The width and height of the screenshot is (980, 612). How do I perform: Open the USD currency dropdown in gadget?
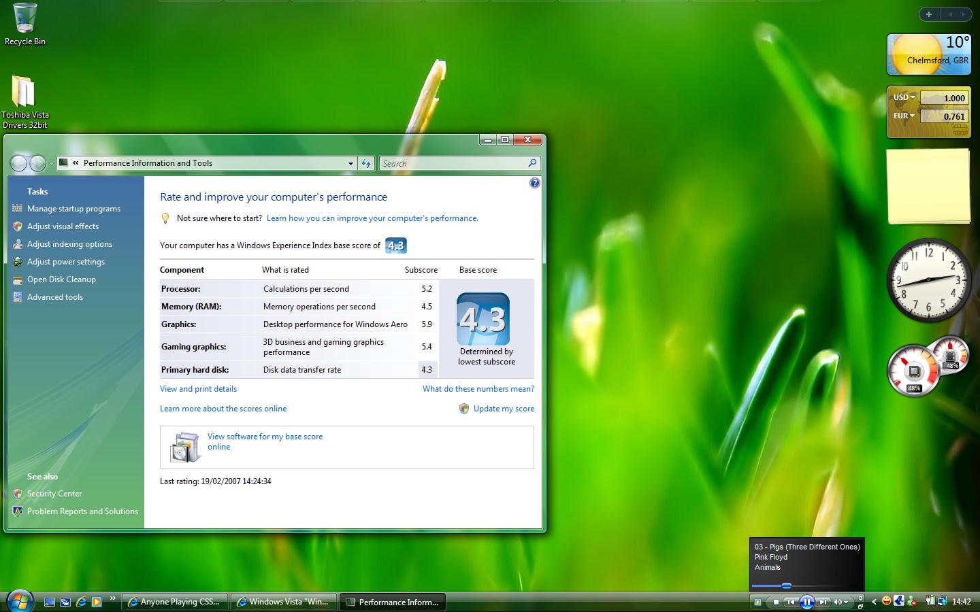tap(904, 97)
